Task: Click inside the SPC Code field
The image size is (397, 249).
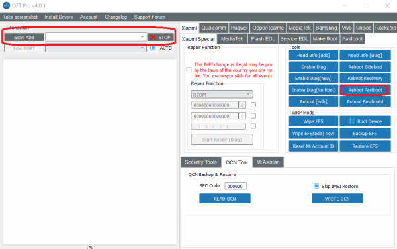Action: click(x=236, y=186)
